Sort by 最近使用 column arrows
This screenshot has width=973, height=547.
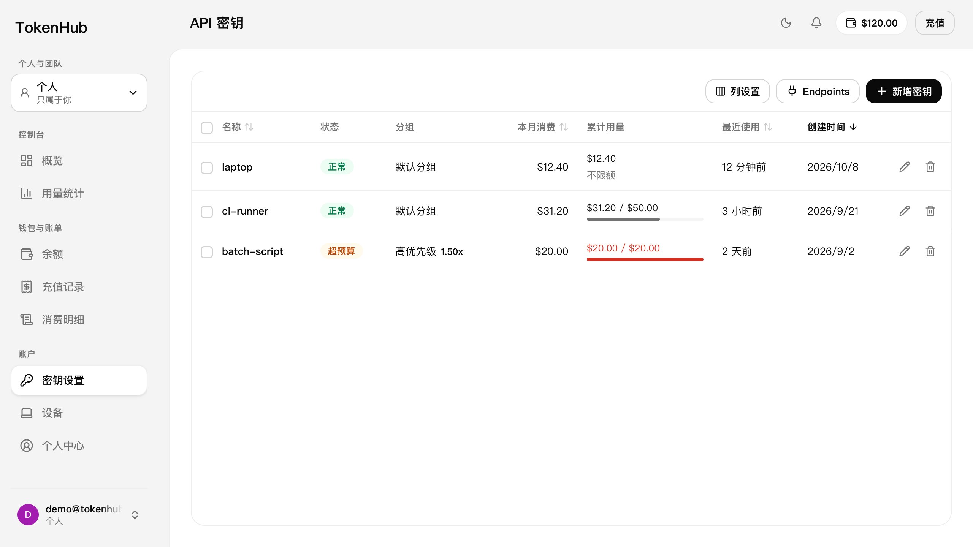768,127
